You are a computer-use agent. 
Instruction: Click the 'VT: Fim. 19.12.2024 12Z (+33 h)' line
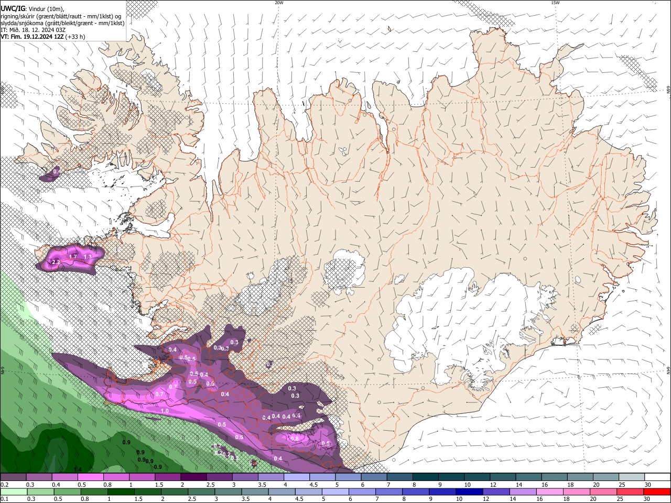[42, 37]
